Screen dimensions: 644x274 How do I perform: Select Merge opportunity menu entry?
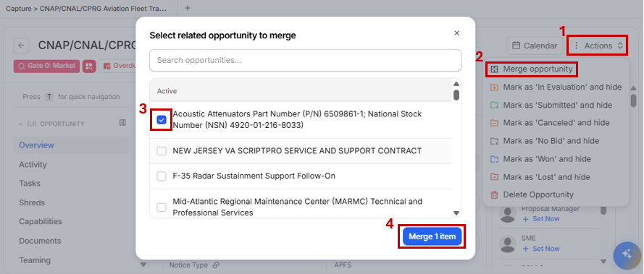532,69
